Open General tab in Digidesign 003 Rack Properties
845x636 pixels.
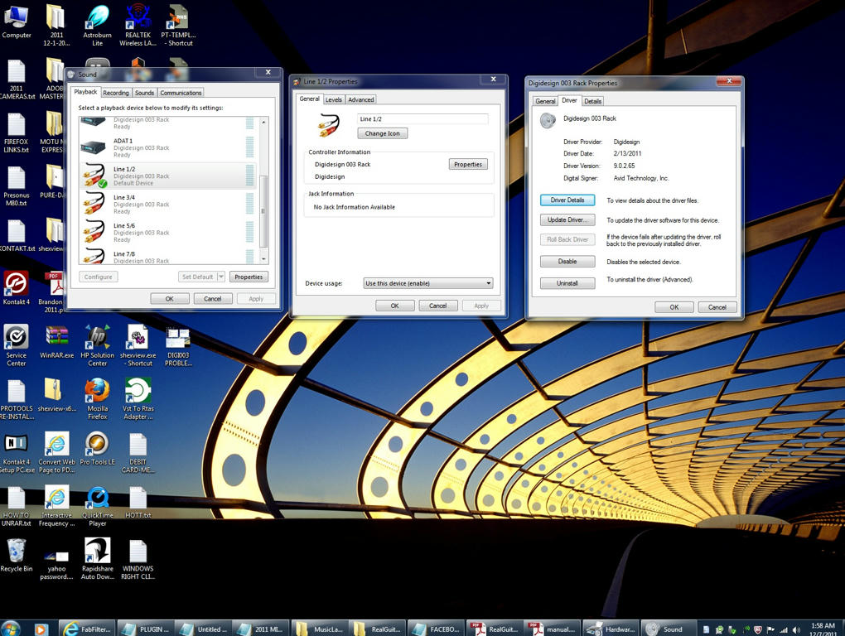pyautogui.click(x=545, y=101)
